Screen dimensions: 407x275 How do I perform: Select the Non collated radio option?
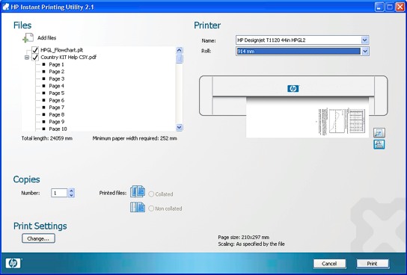coord(151,208)
